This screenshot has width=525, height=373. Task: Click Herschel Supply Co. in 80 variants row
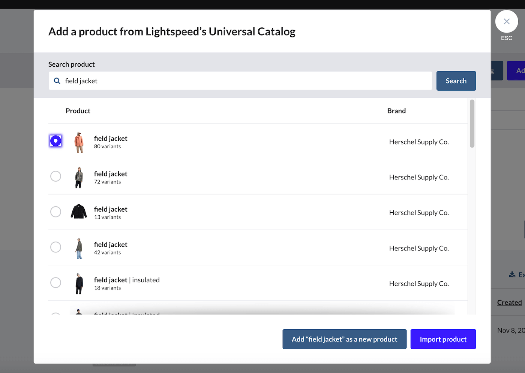coord(419,142)
